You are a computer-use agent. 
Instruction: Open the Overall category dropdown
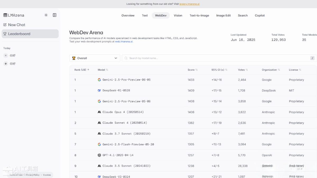95,58
